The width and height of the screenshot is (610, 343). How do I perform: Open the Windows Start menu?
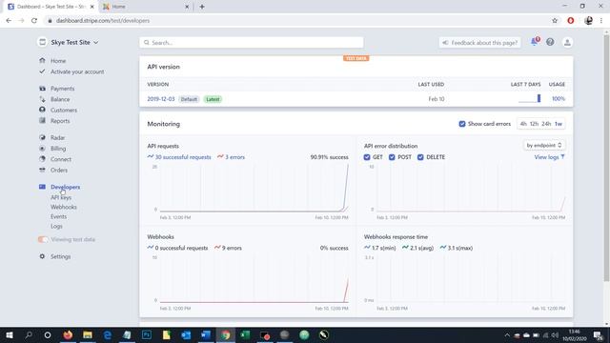click(x=10, y=334)
